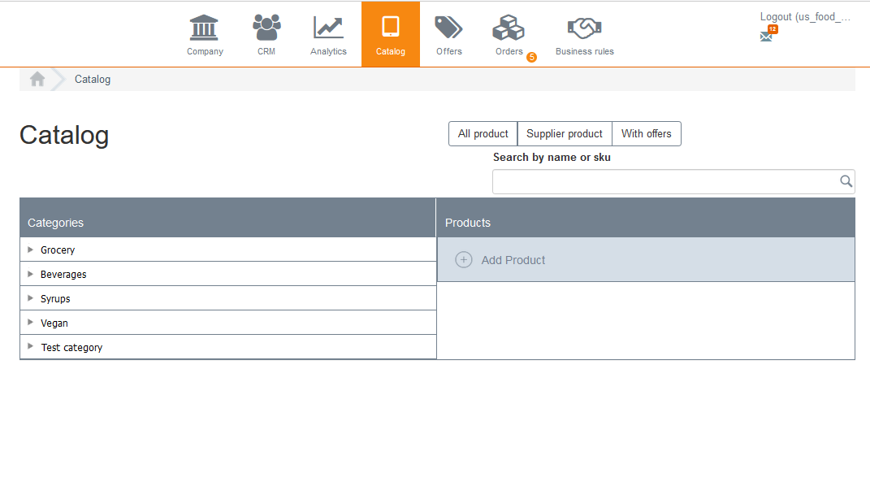Expand the Syrups category arrow

coord(31,298)
